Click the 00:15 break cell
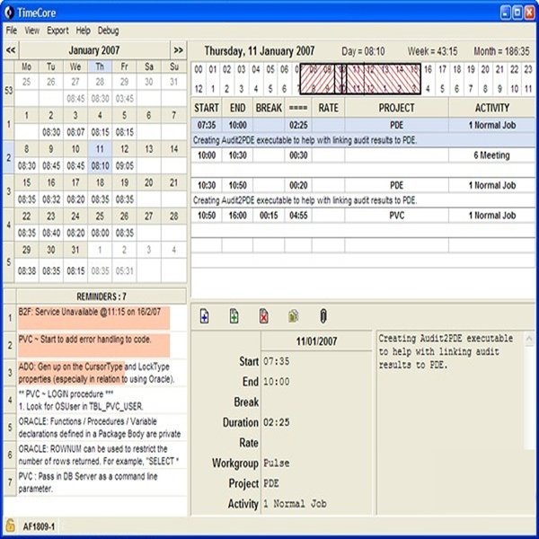Viewport: 539px width, 539px height. [x=269, y=216]
